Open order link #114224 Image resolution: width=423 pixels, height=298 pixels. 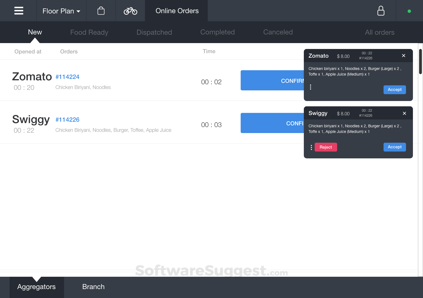(67, 77)
